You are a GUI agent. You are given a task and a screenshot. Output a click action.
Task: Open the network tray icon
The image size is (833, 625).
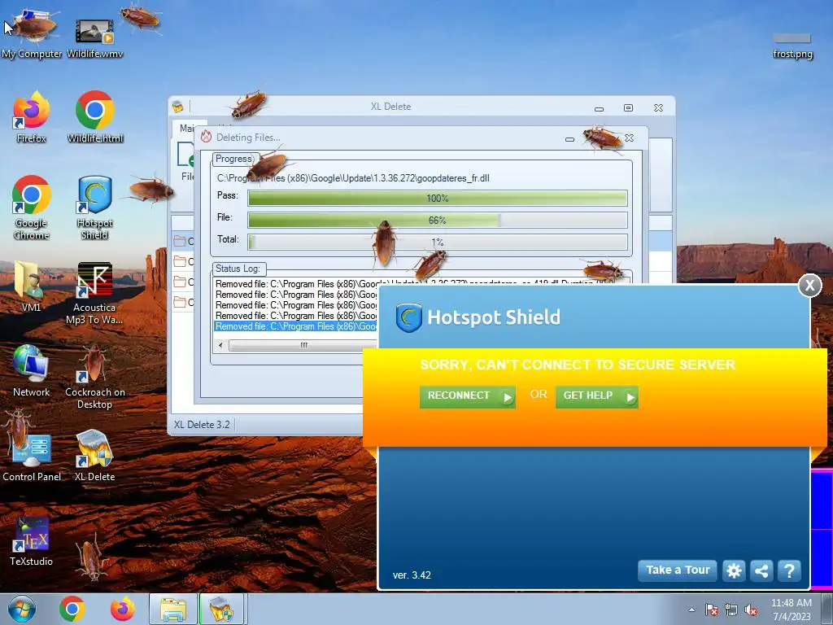[x=731, y=610]
